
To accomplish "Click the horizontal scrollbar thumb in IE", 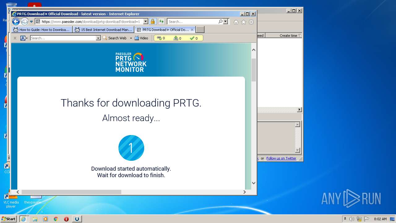I will point(71,192).
